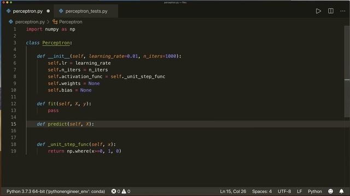Click 'np.where' on line 19
Image resolution: width=350 pixels, height=196 pixels.
[x=78, y=151]
